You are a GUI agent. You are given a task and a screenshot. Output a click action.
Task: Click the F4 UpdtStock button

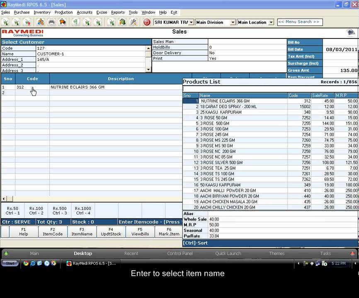[111, 232]
